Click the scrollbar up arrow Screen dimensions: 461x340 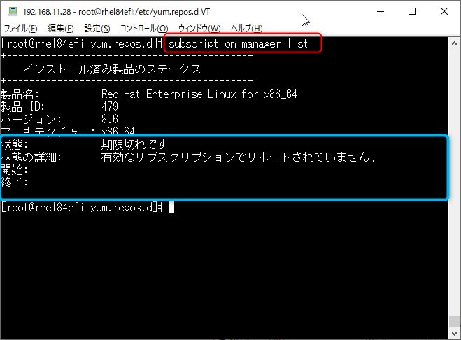tap(454, 44)
